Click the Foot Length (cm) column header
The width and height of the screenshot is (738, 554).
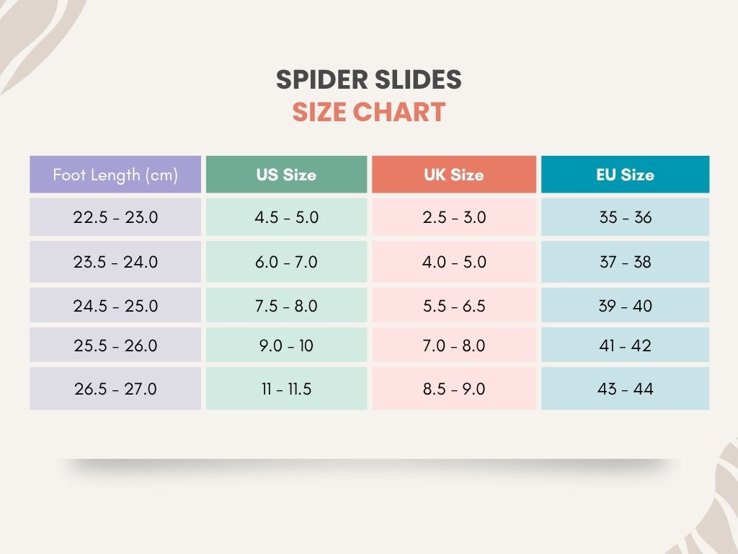pos(115,175)
